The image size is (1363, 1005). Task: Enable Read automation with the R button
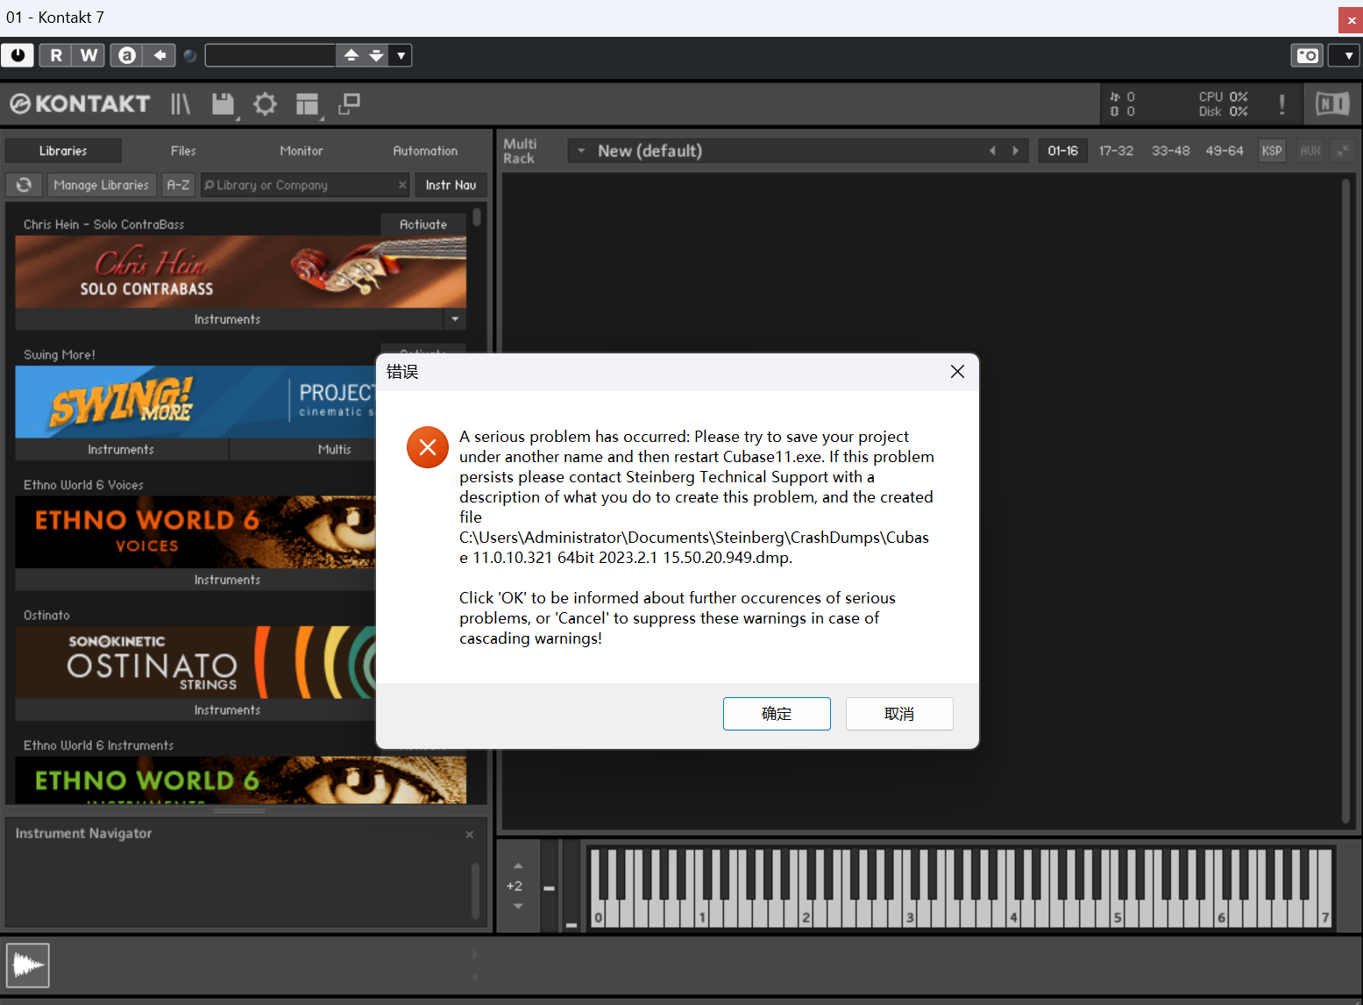point(54,54)
